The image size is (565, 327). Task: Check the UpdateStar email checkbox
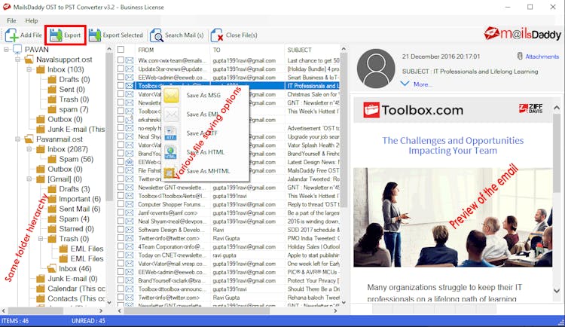click(121, 69)
